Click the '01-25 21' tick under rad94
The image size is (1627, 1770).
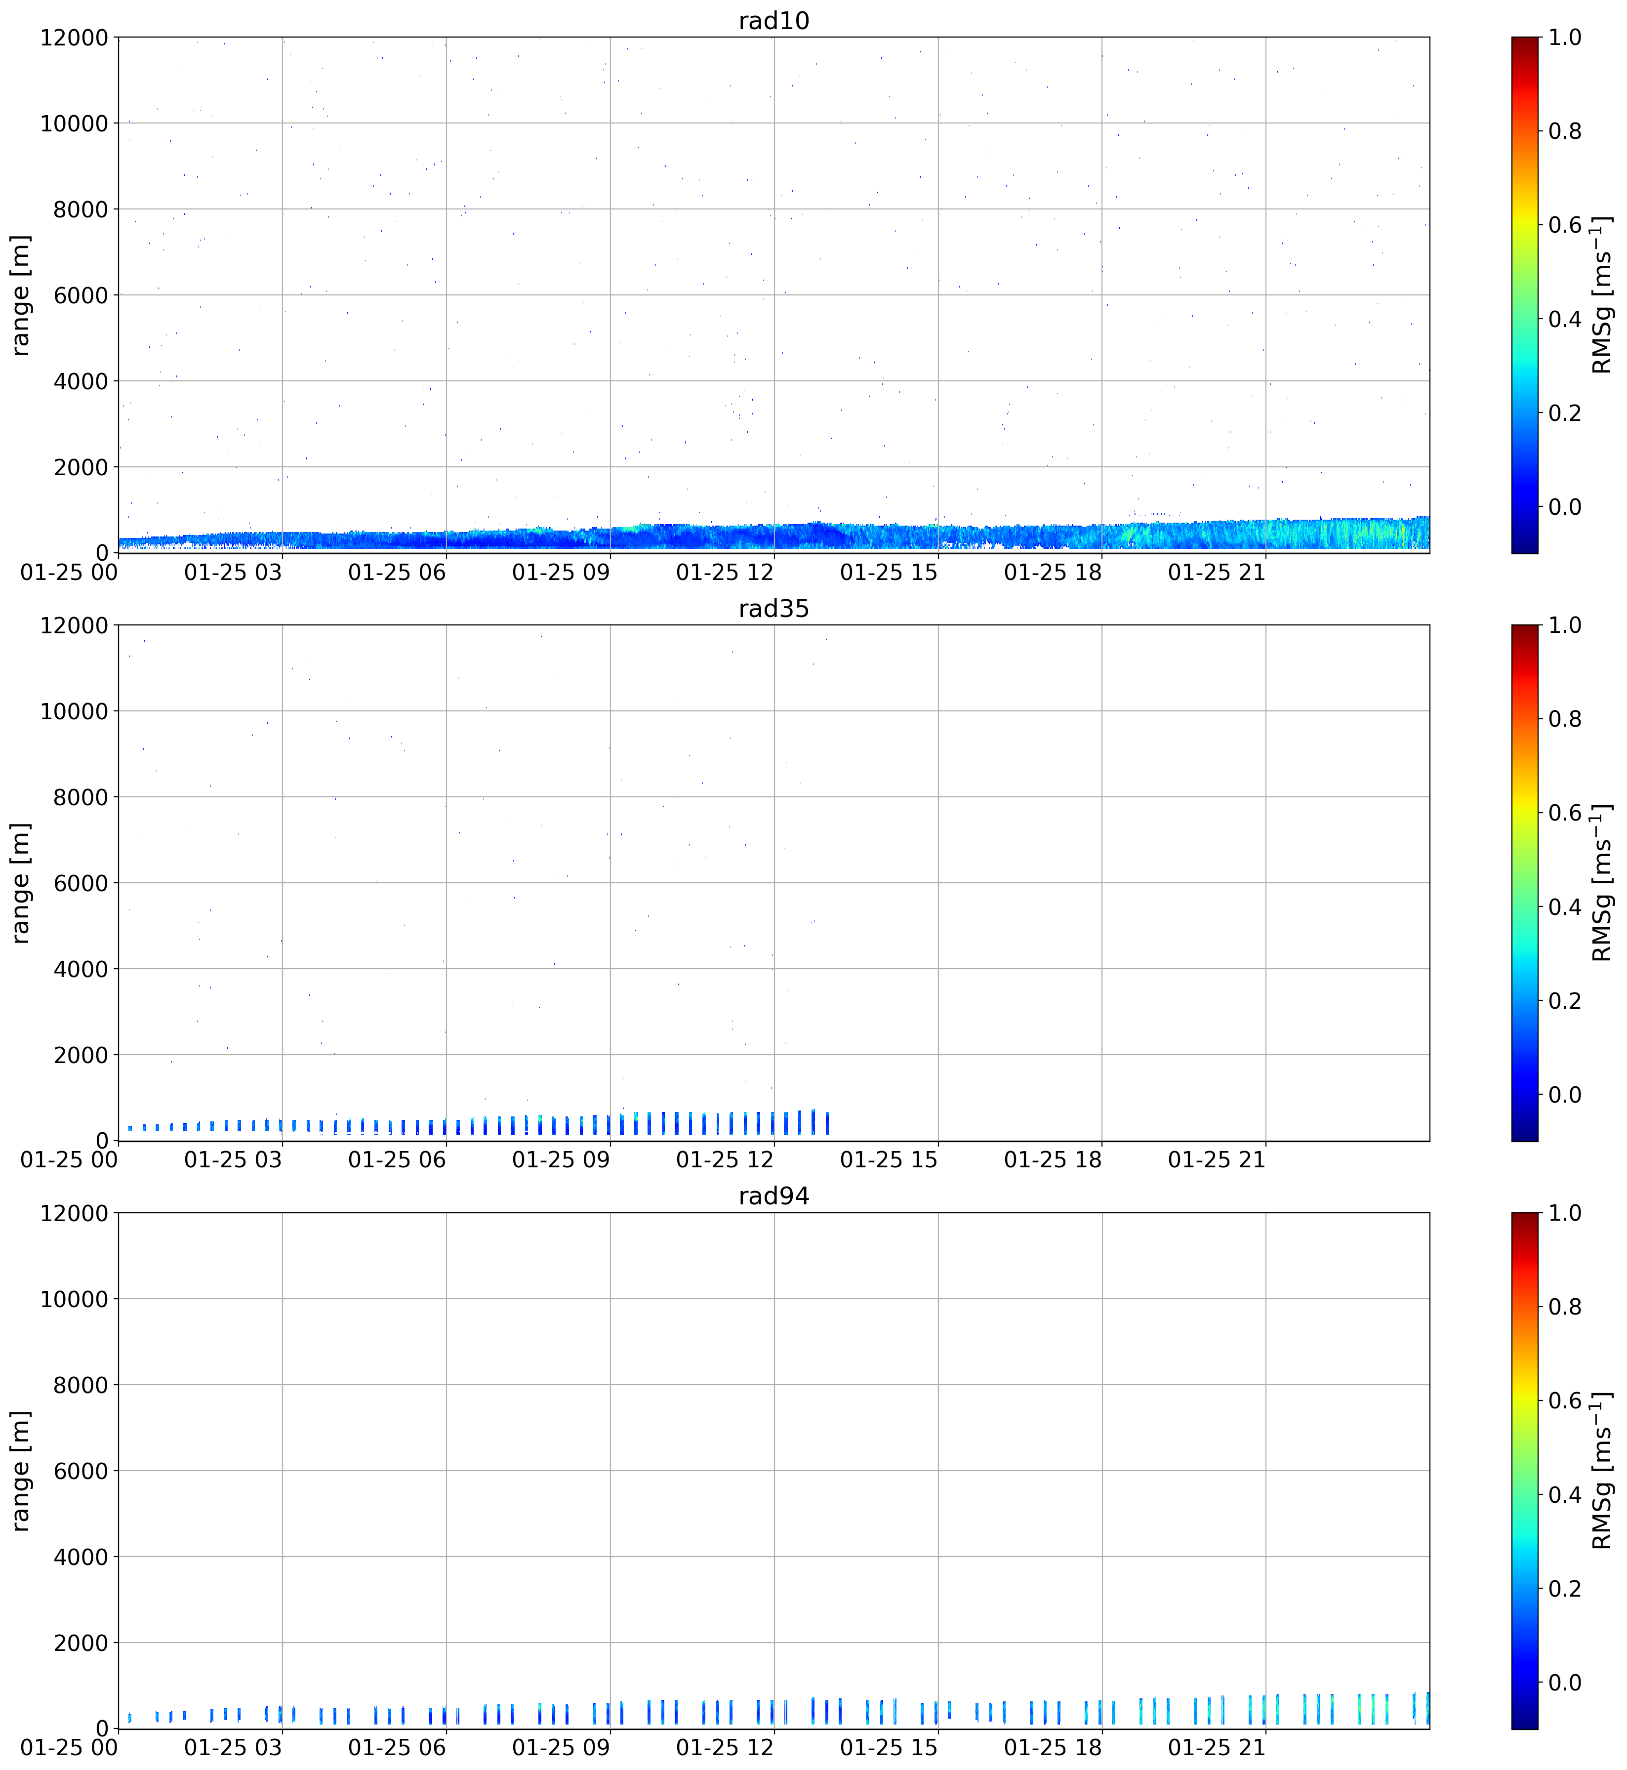(1217, 1748)
